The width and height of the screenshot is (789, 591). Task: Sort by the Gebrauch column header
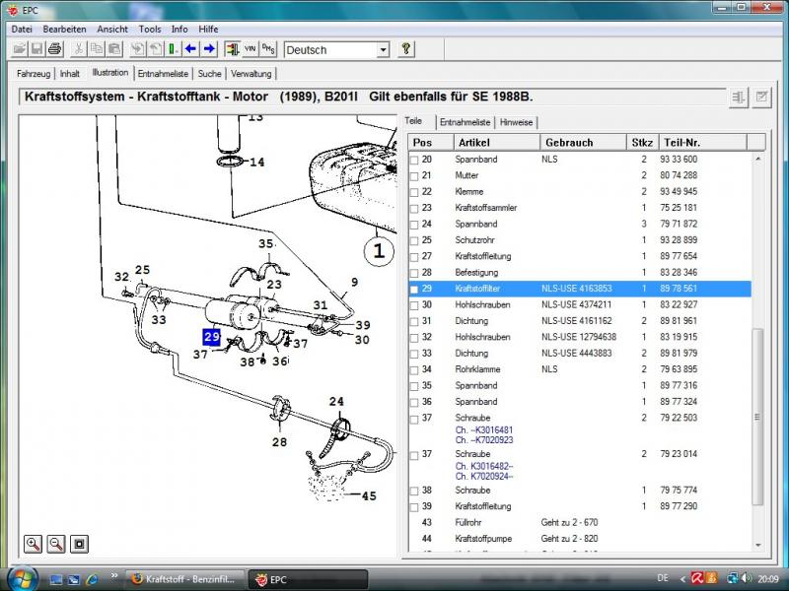583,142
